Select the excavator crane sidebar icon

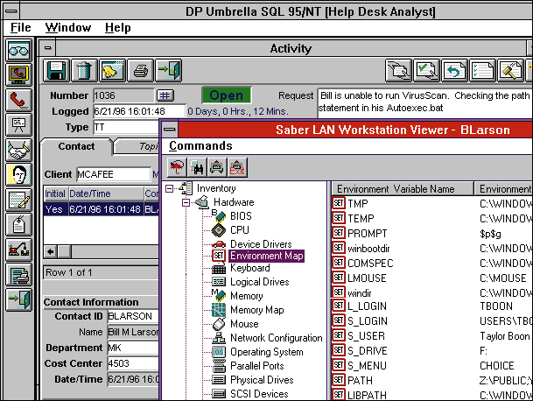tap(19, 250)
